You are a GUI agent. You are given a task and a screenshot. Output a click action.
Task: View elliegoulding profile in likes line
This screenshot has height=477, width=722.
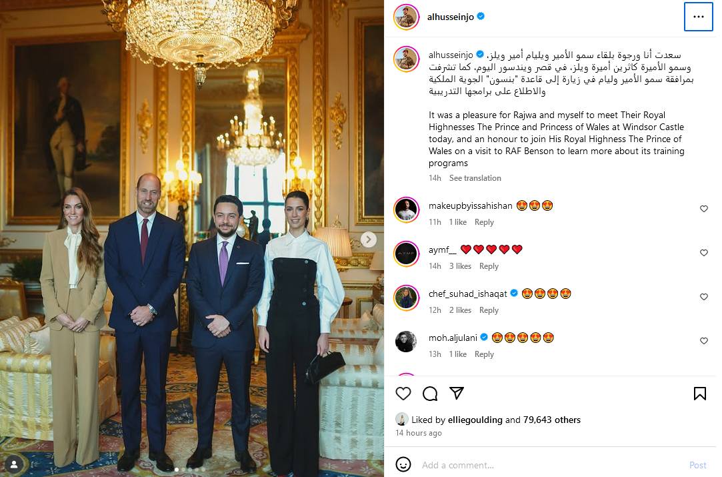point(475,420)
